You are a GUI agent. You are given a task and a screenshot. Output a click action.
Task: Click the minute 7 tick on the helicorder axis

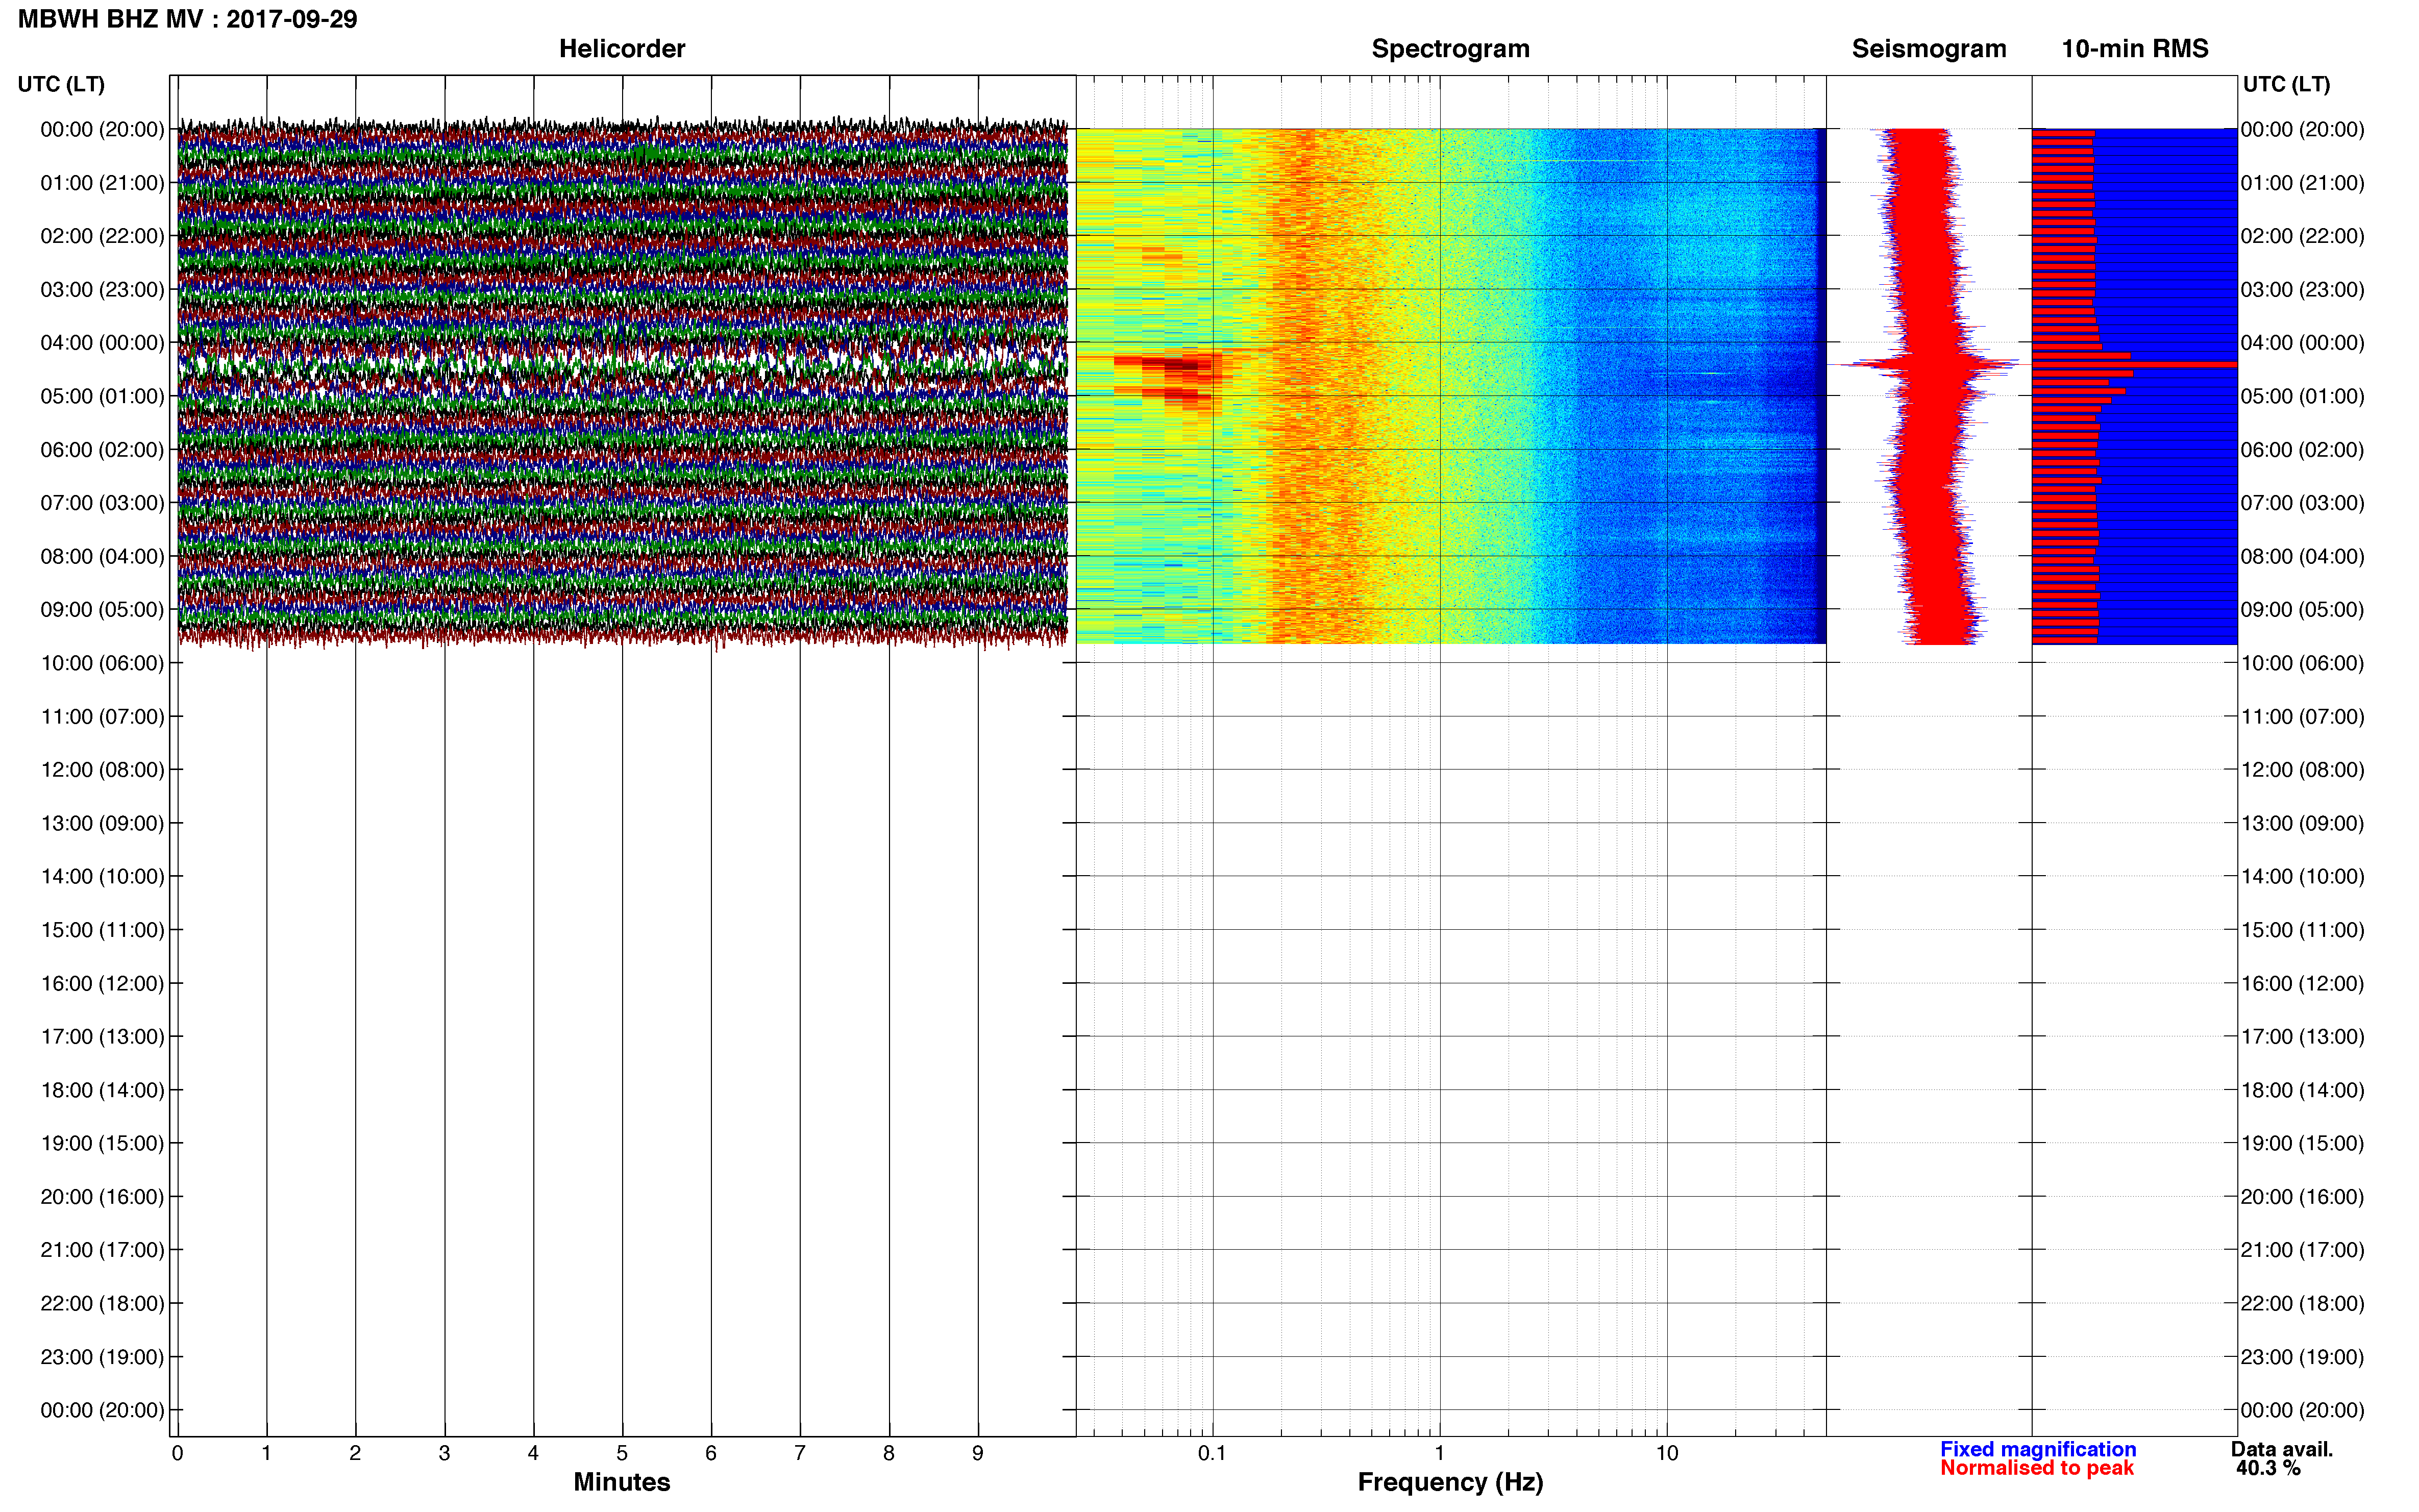pyautogui.click(x=800, y=1453)
